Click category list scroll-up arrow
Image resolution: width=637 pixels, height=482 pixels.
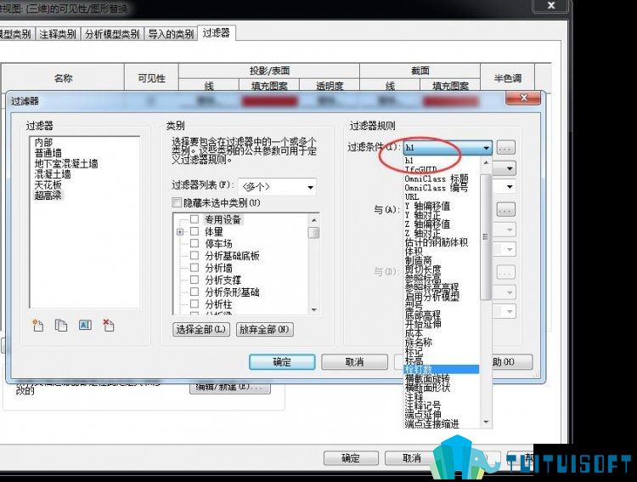pos(313,219)
